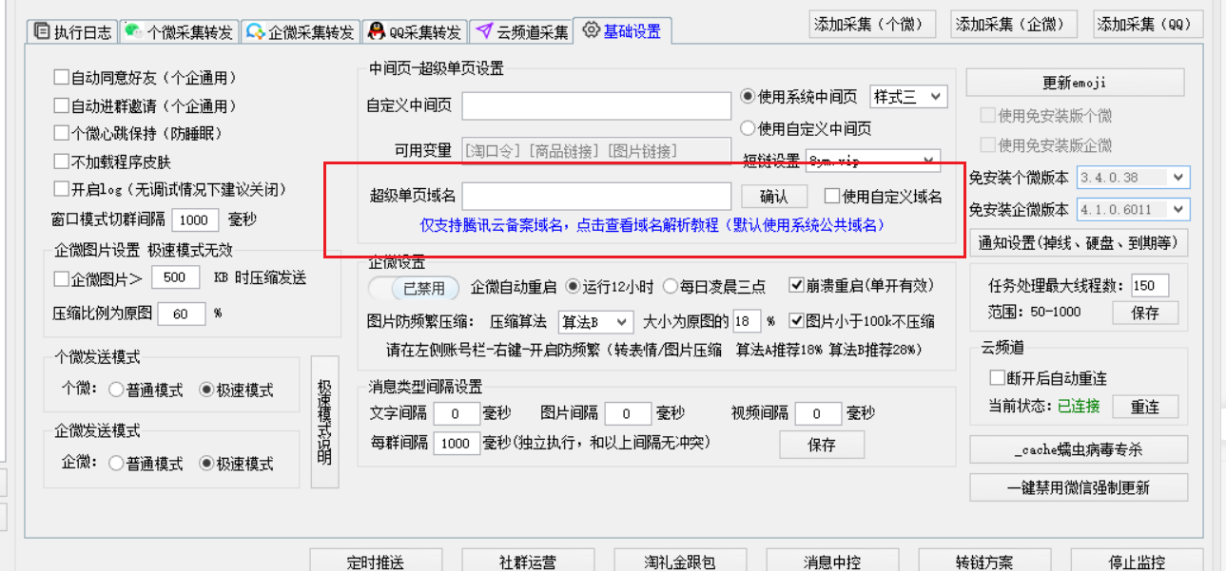The image size is (1226, 571).
Task: Click the 文字间隔 milliseconds field
Action: click(x=457, y=413)
